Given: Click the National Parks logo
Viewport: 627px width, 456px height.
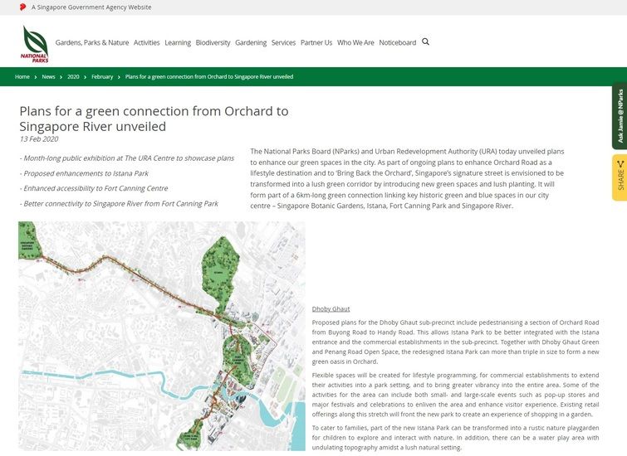Looking at the screenshot, I should tap(34, 43).
